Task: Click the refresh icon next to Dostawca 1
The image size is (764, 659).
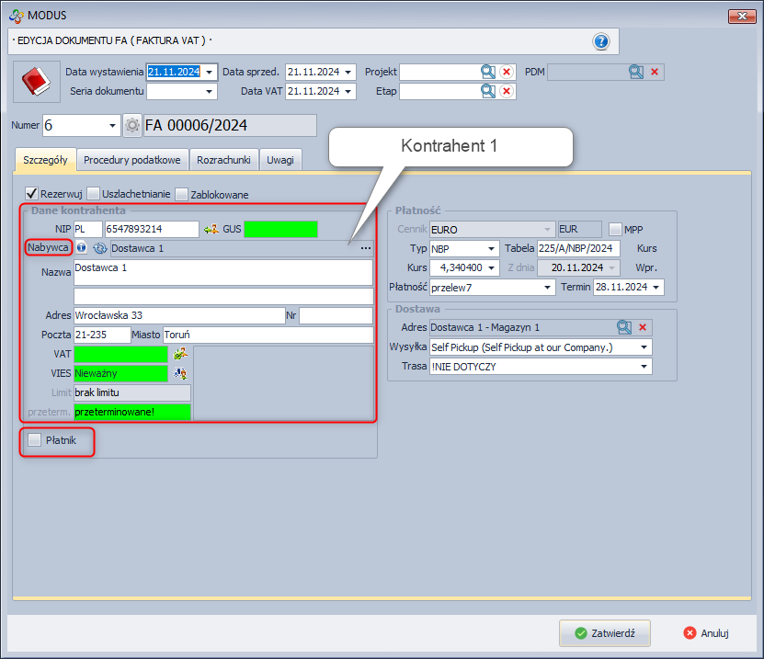Action: [x=100, y=247]
